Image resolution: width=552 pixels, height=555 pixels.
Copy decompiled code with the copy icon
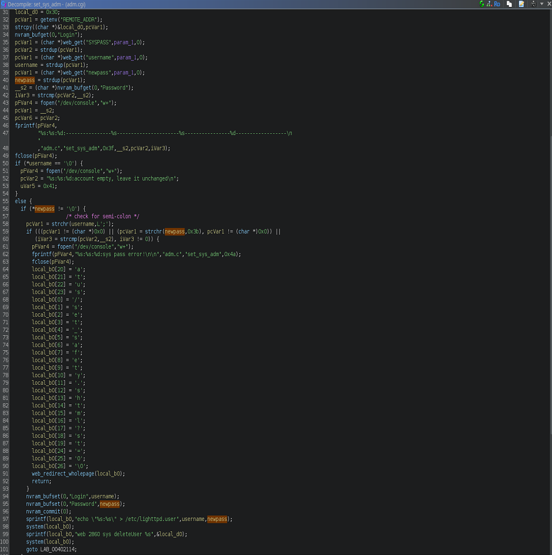509,4
